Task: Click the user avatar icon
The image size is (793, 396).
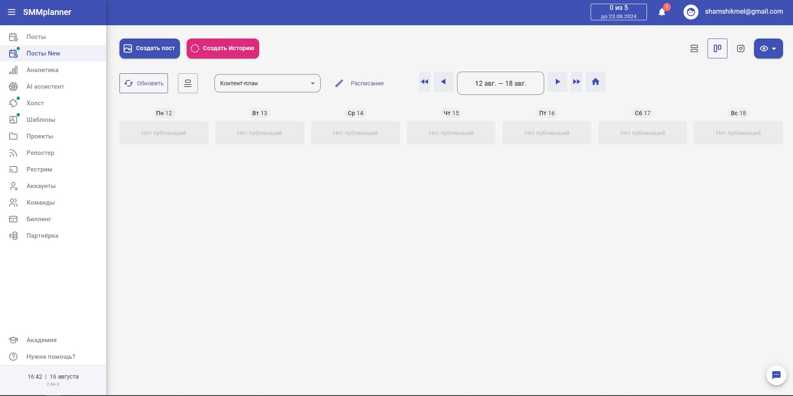Action: [x=691, y=12]
